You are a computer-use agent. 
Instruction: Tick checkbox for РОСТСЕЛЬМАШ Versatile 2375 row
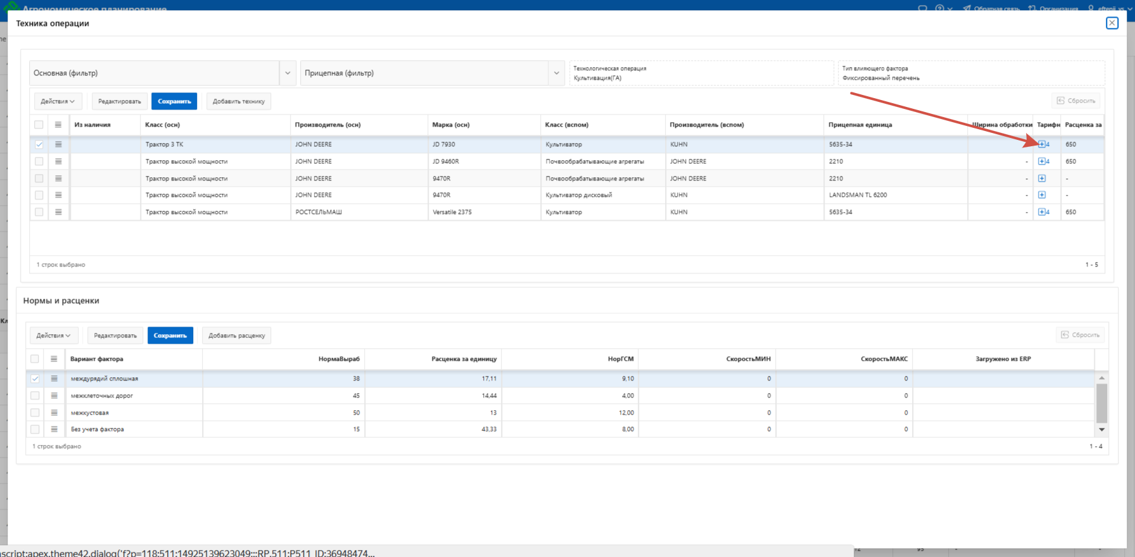tap(39, 212)
